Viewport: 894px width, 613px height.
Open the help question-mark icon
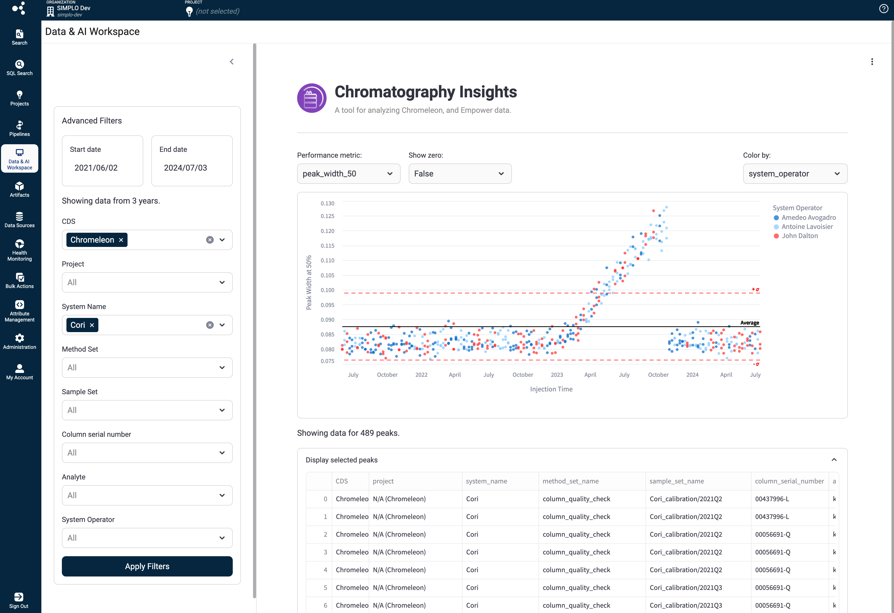point(884,8)
